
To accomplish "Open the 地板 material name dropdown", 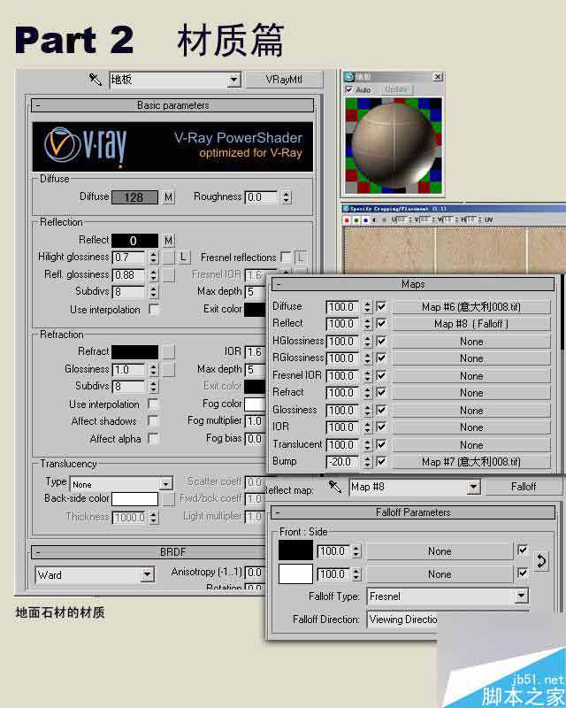I will pos(233,81).
